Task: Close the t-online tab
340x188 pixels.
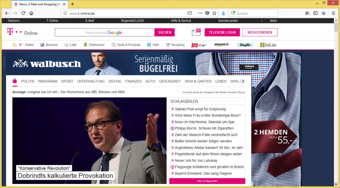Action: (x=64, y=4)
